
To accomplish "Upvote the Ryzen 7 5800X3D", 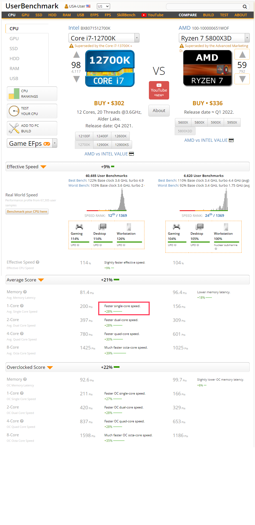I will click(x=242, y=55).
